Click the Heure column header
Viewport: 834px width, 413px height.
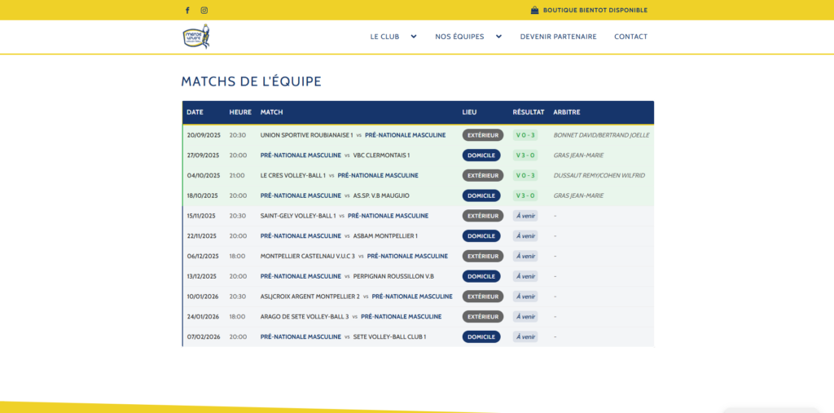pos(240,112)
